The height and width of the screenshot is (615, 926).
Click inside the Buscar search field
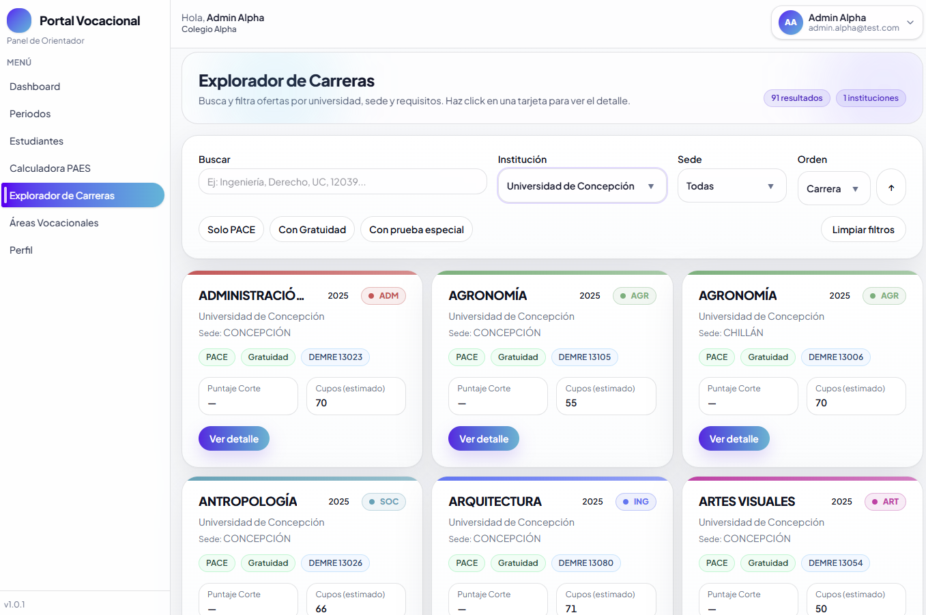(x=342, y=181)
